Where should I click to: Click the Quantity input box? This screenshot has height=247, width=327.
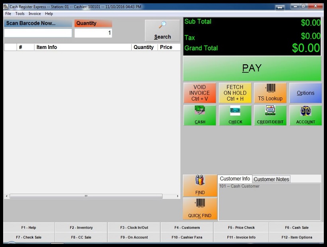tap(93, 33)
